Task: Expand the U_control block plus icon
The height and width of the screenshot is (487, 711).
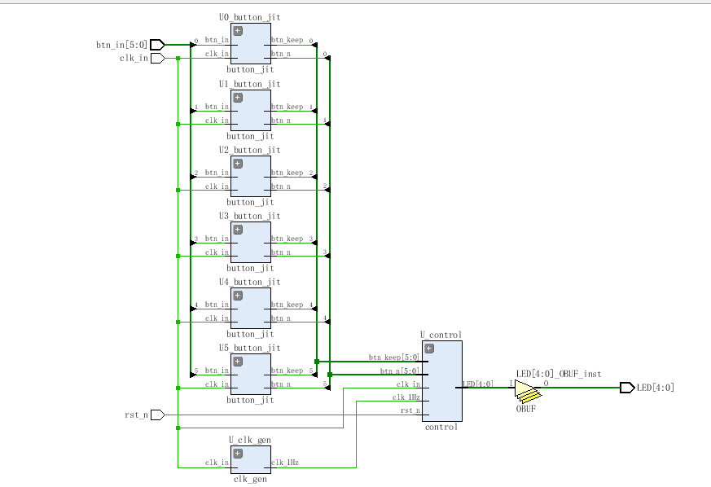Action: (x=429, y=349)
